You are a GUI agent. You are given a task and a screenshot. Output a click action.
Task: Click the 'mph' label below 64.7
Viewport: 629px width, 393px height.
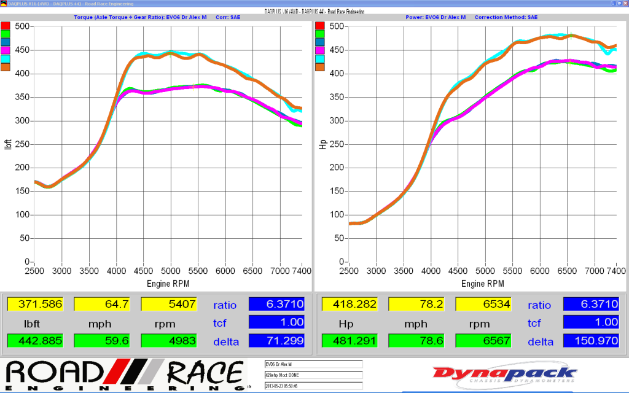pos(100,324)
